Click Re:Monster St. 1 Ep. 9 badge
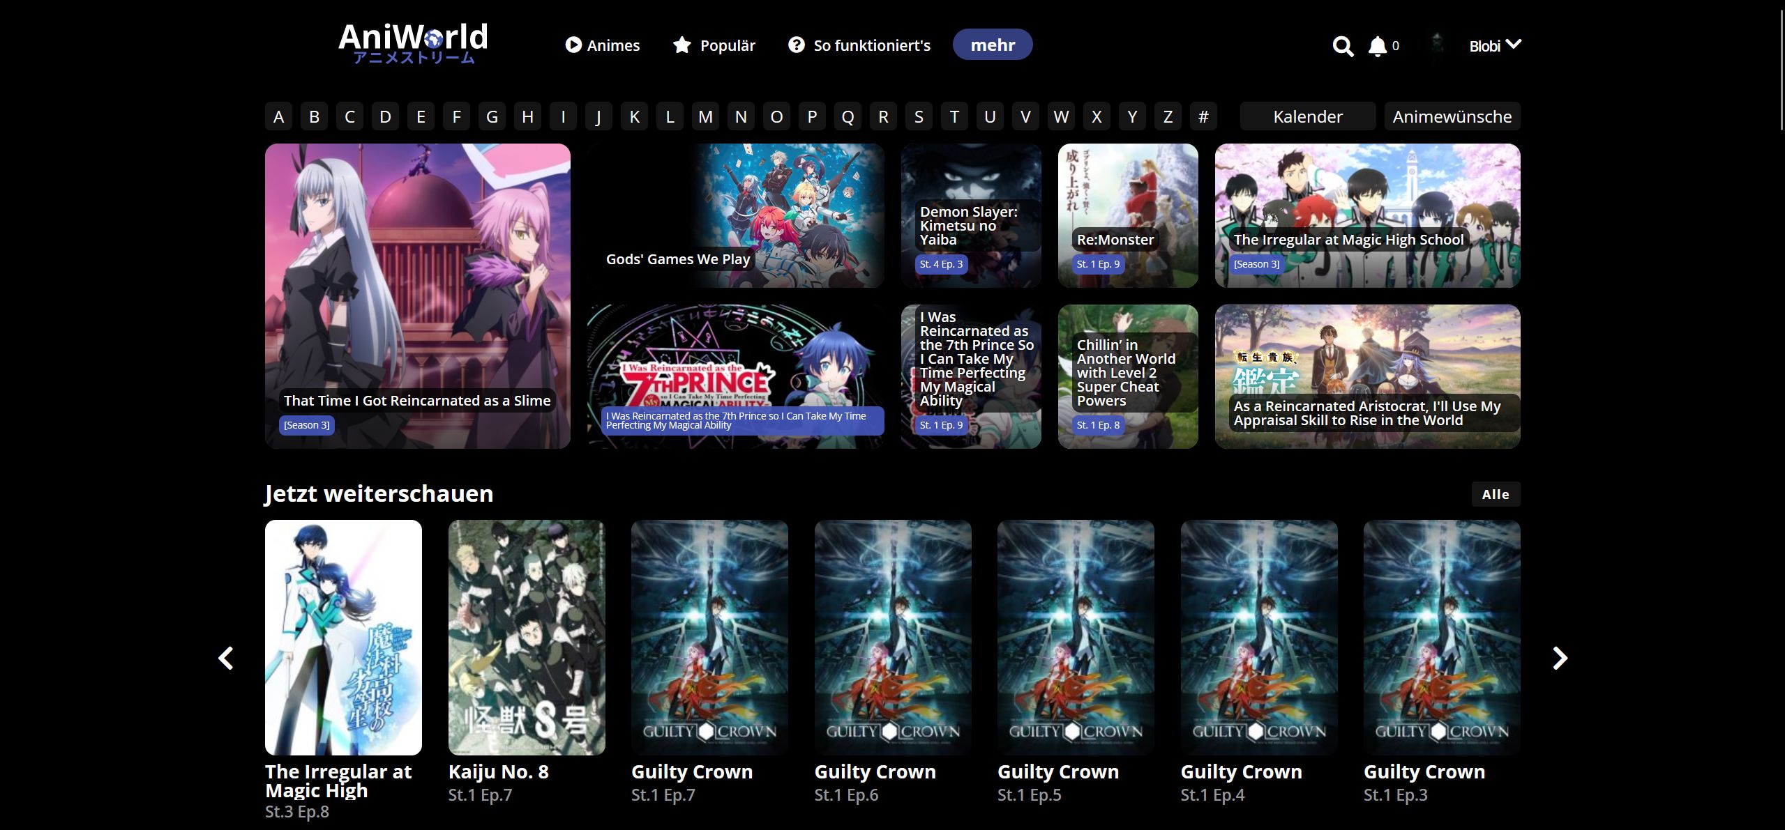This screenshot has width=1785, height=830. (x=1098, y=264)
